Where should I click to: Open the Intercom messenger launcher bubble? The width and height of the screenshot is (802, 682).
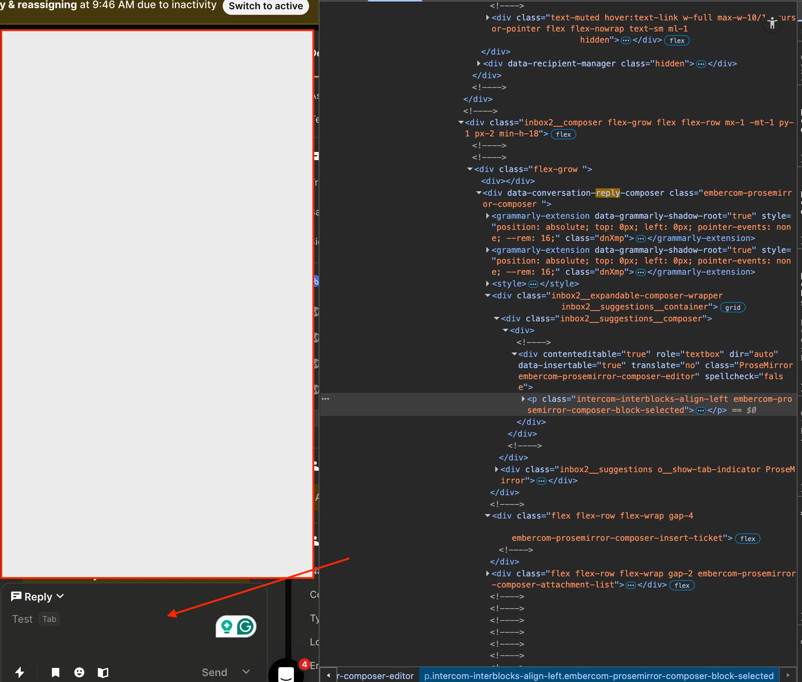coord(286,673)
